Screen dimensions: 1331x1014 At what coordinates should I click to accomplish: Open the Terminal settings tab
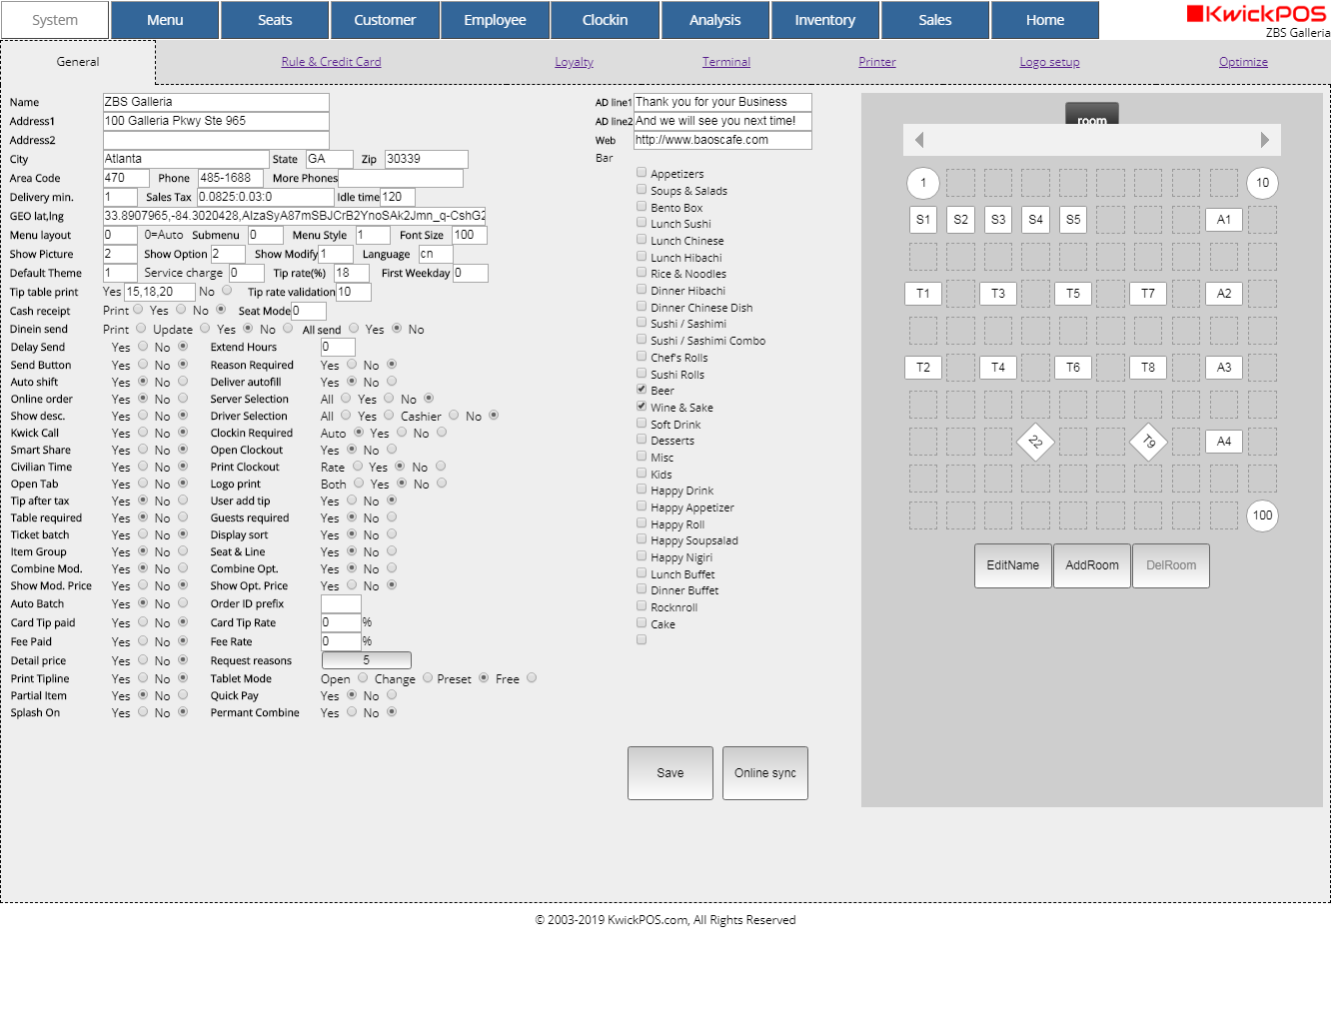click(726, 62)
